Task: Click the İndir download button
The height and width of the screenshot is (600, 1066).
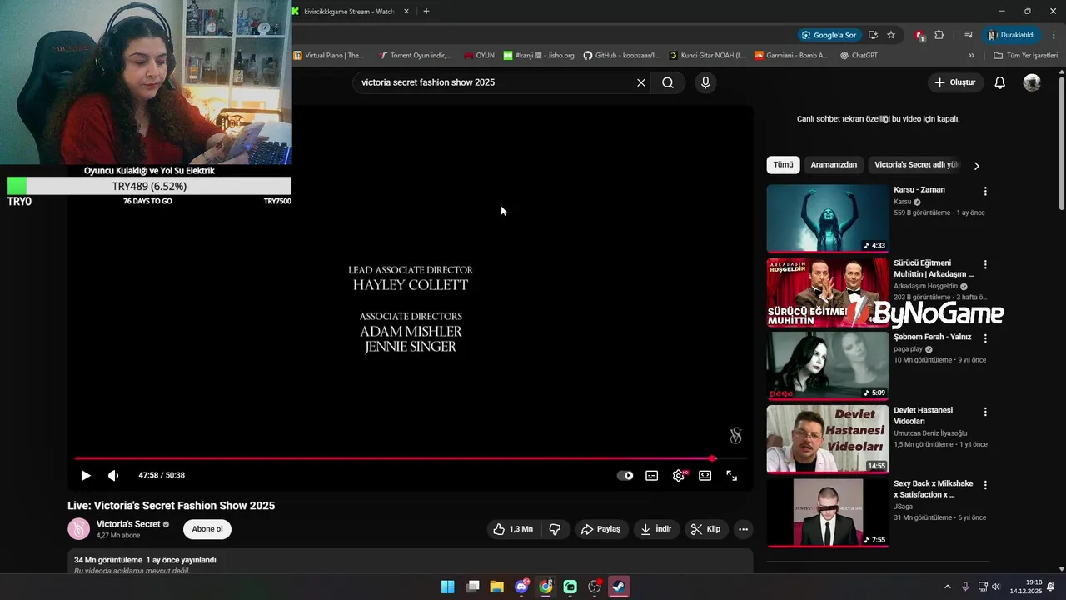Action: [655, 529]
